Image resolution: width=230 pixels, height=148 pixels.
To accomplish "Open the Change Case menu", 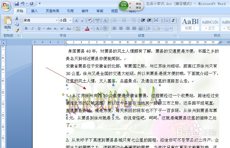I will [x=69, y=28].
